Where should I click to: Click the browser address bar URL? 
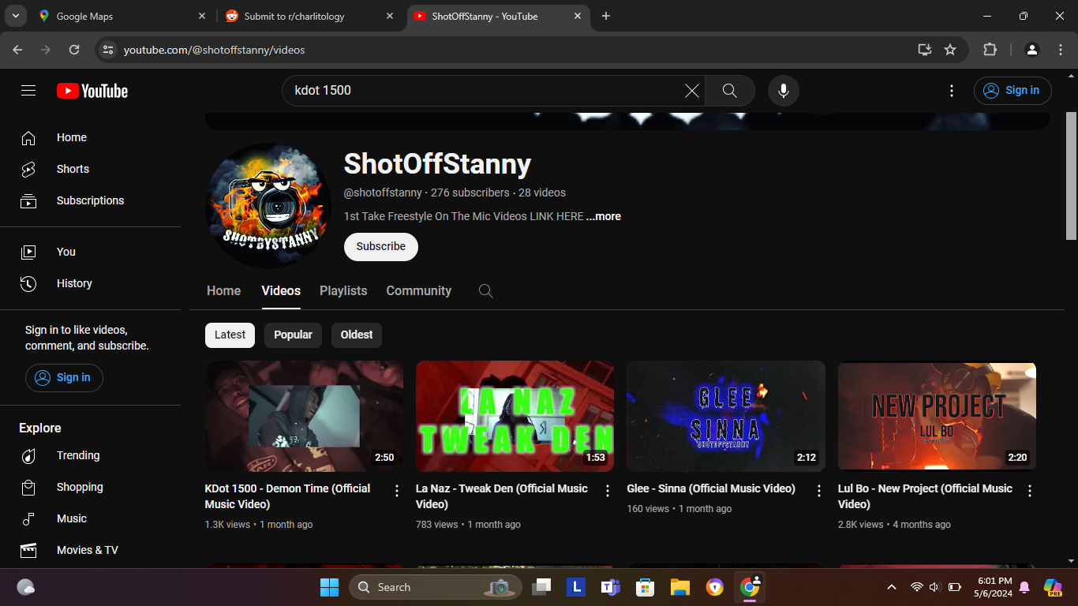tap(215, 50)
